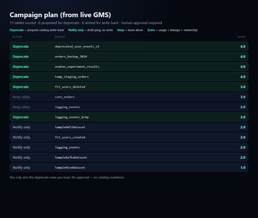Click Keep (skip) on the core_orders row

click(x=21, y=97)
